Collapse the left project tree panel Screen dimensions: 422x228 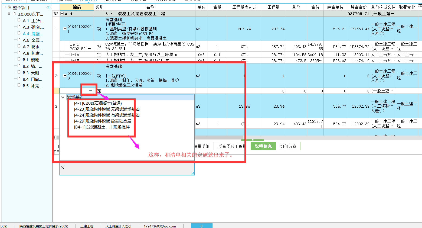(48, 7)
